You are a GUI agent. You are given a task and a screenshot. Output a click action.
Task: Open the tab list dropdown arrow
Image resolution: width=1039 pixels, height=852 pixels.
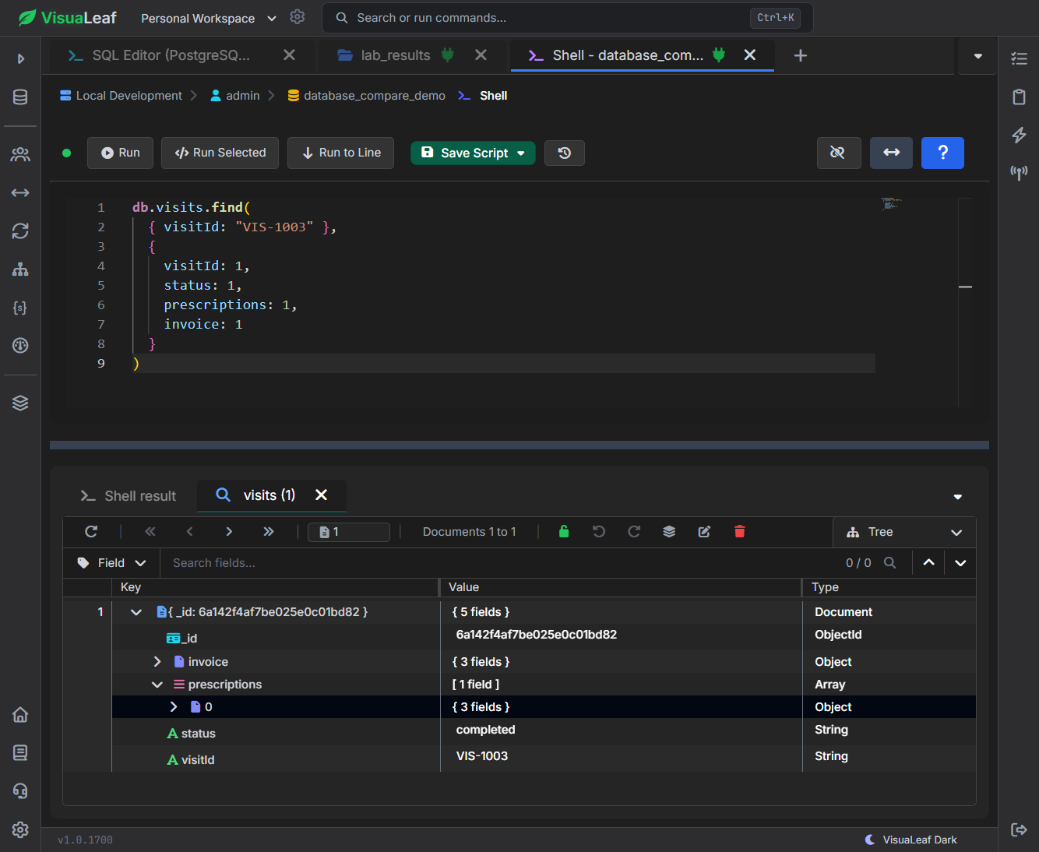[x=977, y=55]
